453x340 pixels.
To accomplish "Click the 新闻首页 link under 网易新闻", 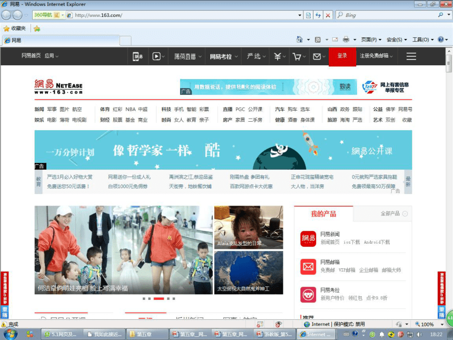I will tap(330, 242).
